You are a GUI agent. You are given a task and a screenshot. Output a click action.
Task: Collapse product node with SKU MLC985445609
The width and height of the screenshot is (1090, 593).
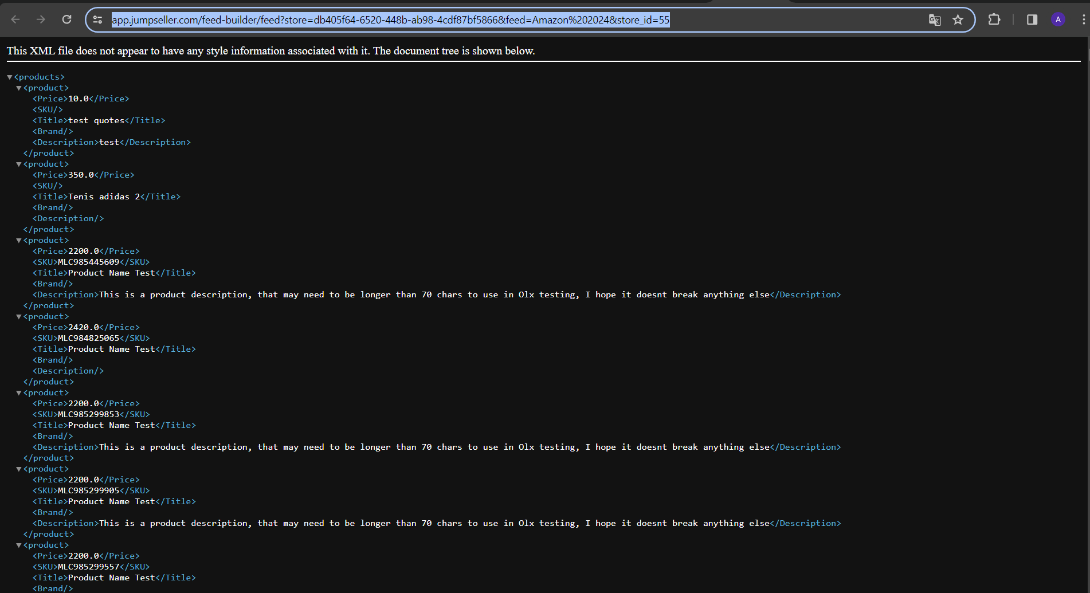pos(19,240)
